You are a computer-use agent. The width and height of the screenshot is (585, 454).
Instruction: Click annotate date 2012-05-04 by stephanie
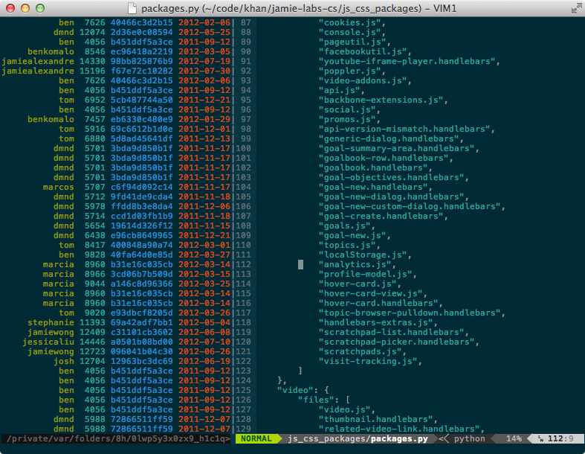click(204, 323)
